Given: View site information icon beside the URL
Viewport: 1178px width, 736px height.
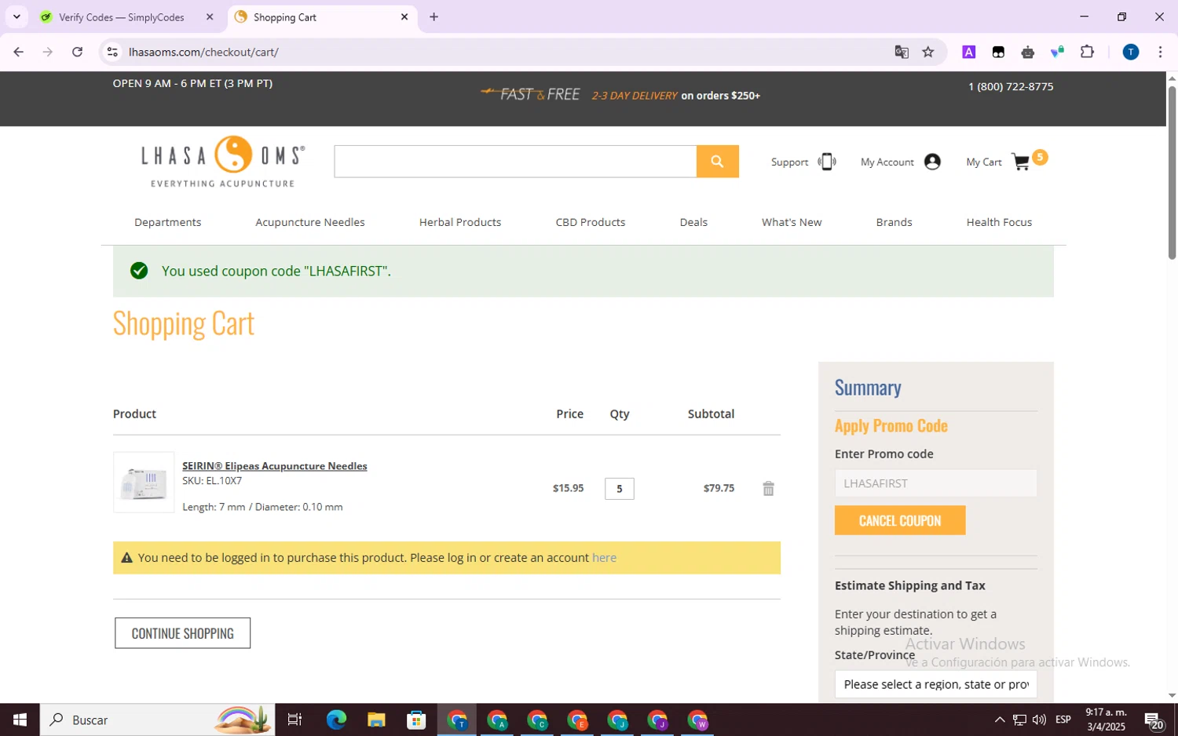Looking at the screenshot, I should 112,52.
